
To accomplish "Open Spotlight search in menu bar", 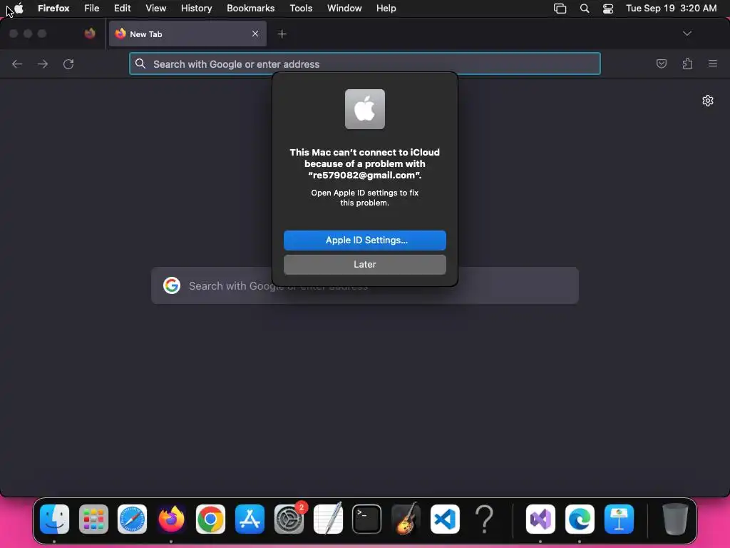I will pyautogui.click(x=585, y=9).
